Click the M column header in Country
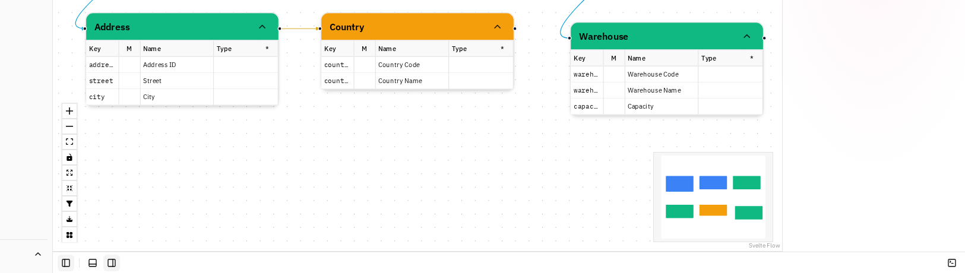This screenshot has height=273, width=965. 364,49
